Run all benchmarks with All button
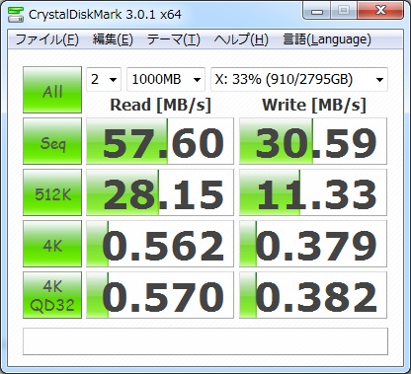The height and width of the screenshot is (374, 411). pyautogui.click(x=52, y=90)
